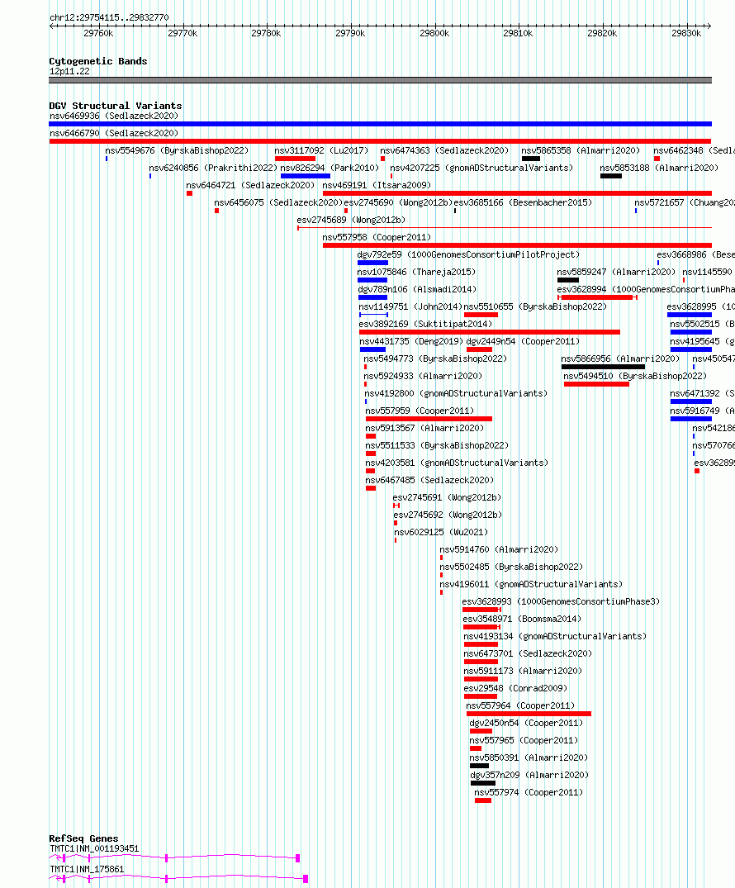Click nsv557974 (Cooper2011) label
Viewport: 735px width, 888px height.
(529, 793)
